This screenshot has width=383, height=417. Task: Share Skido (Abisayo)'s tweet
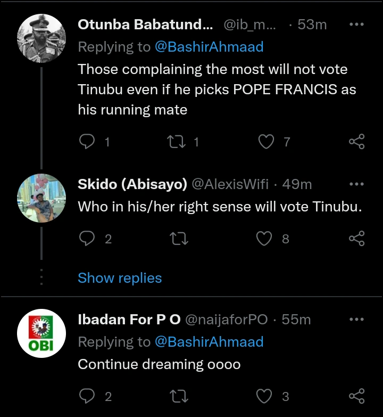coord(356,239)
